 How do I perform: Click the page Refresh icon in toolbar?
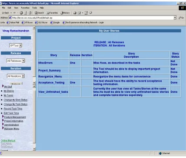26,13
